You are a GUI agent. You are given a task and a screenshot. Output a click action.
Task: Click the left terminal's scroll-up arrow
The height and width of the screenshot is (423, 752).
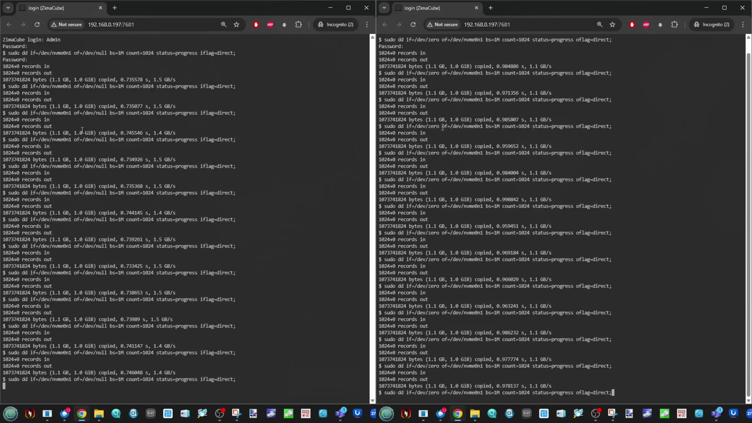(372, 37)
